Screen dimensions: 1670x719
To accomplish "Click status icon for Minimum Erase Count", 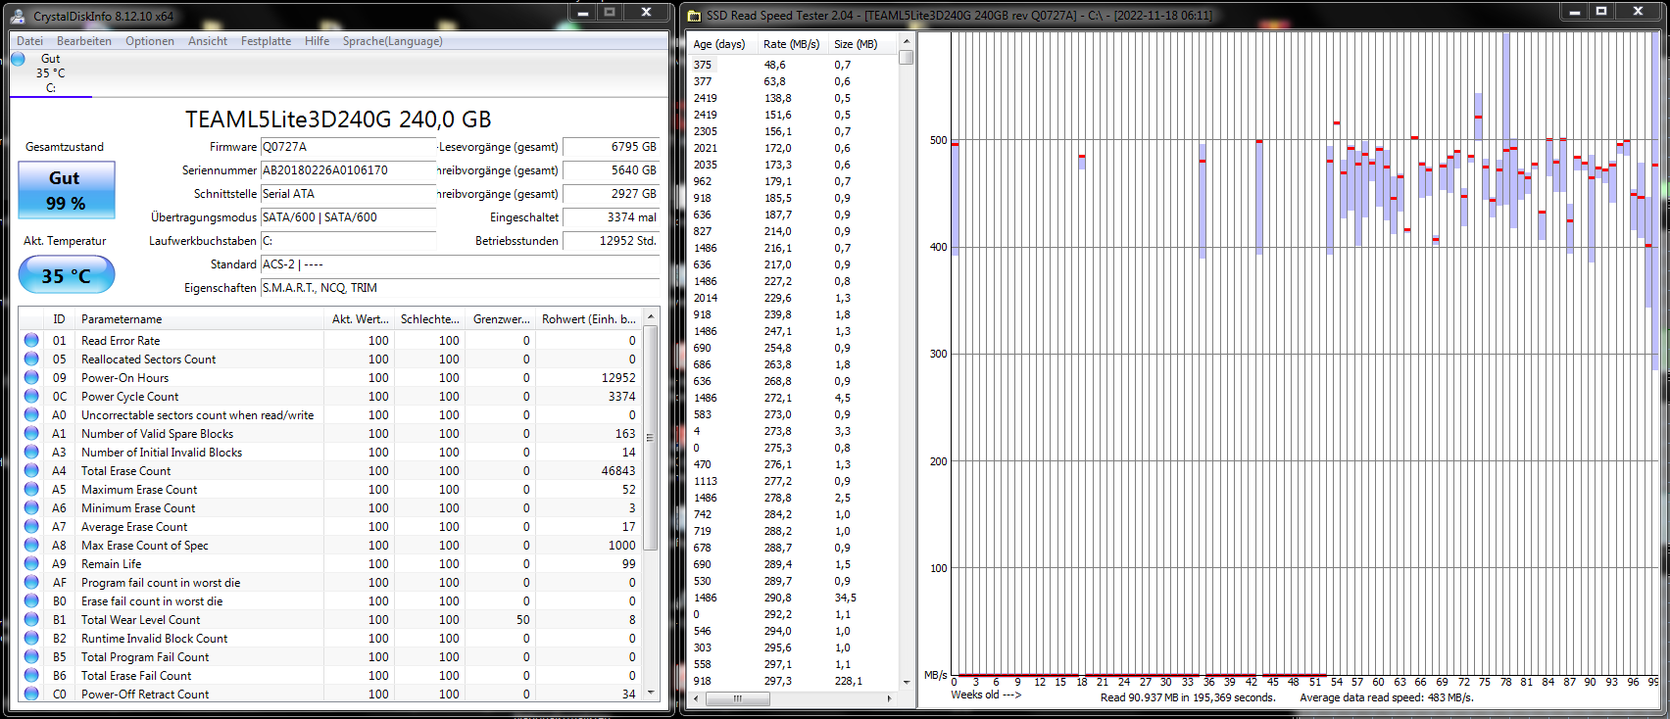I will tap(31, 508).
